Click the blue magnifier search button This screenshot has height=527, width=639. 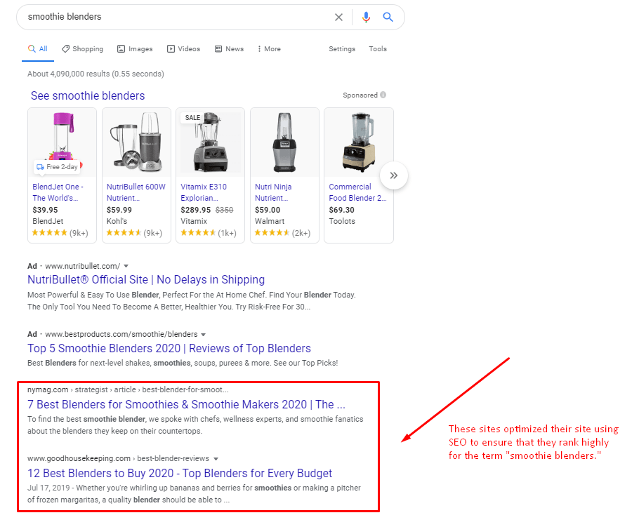point(388,17)
